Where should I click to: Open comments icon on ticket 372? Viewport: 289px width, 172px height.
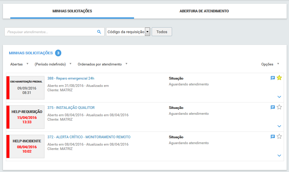click(273, 136)
